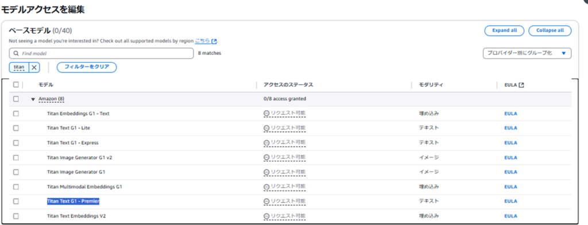Click status icon for Titan Multimodal Embeddings G1
Viewport: 588px width, 225px height.
[266, 187]
